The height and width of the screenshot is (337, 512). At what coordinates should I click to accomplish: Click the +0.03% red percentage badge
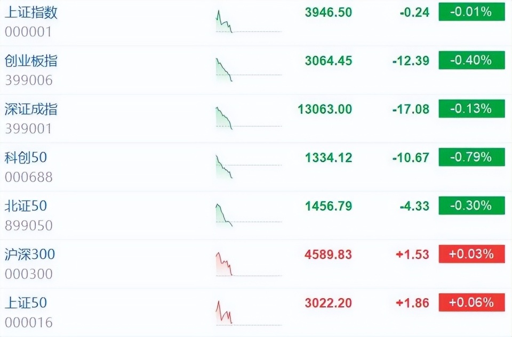coord(471,254)
